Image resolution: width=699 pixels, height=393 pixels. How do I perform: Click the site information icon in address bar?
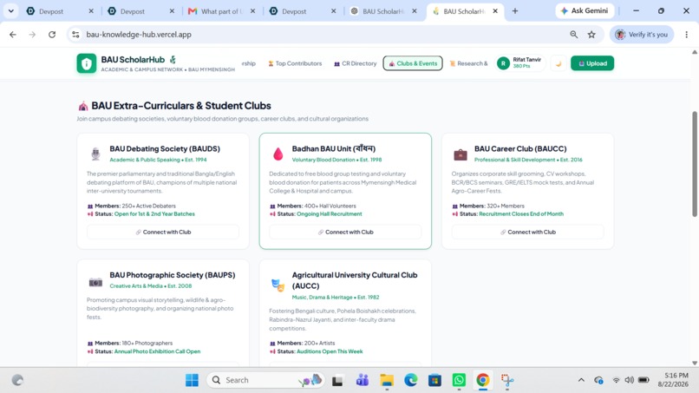[75, 35]
